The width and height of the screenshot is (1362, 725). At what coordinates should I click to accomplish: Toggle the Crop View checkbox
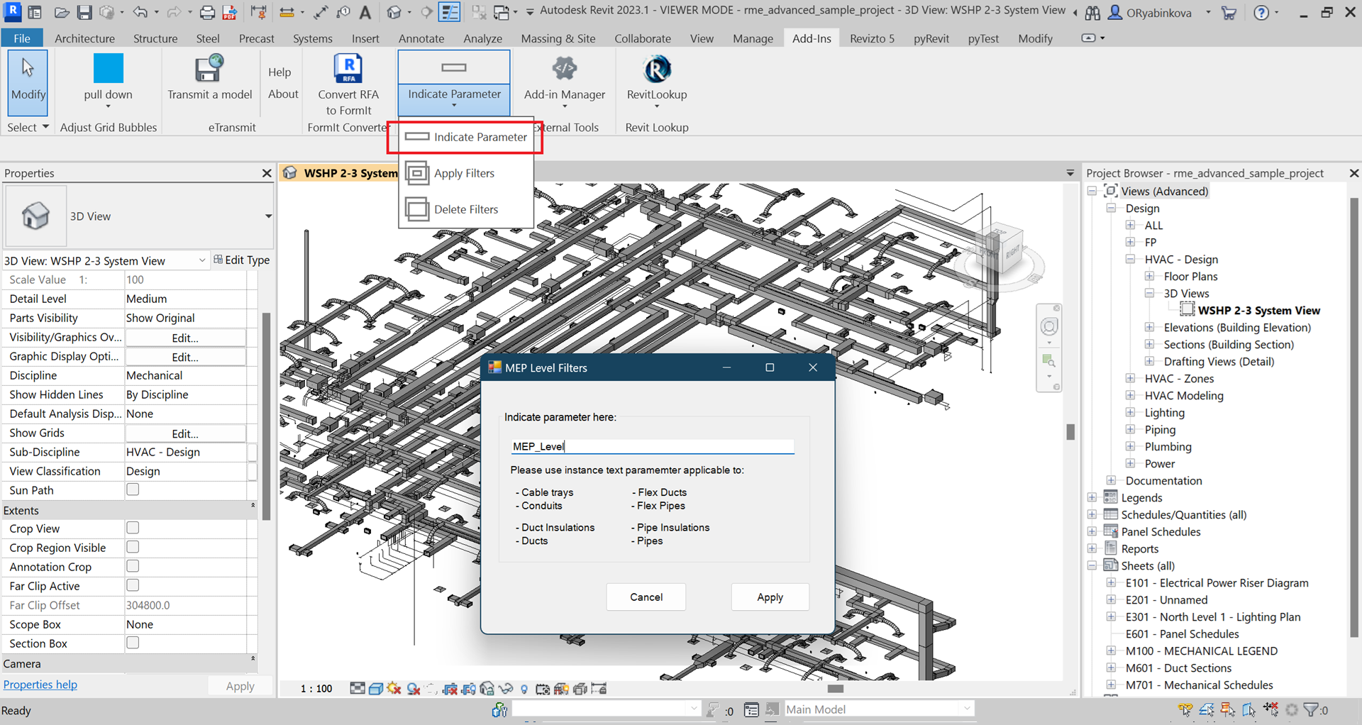tap(133, 528)
